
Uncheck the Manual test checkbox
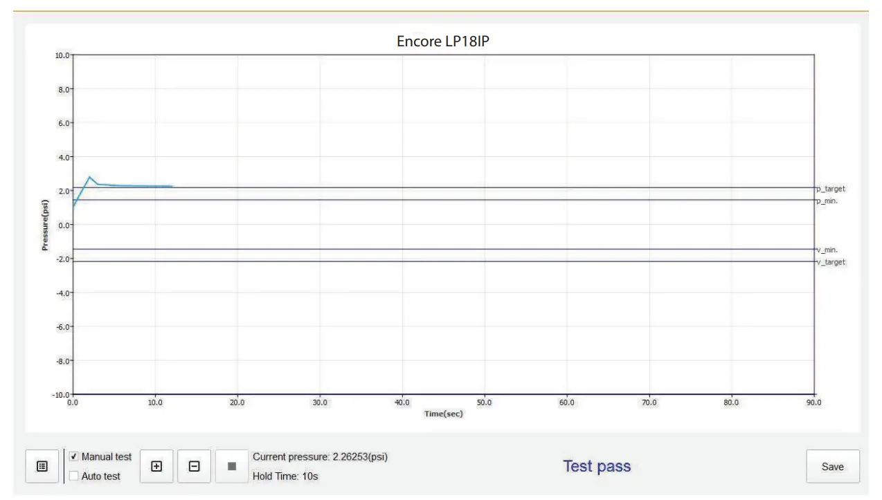(x=74, y=457)
